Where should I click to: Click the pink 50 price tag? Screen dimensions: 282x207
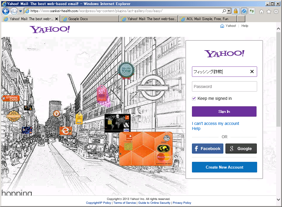click(x=103, y=96)
